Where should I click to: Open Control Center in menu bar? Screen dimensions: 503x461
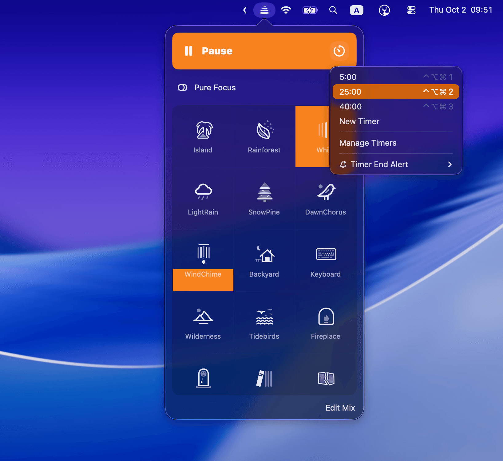pyautogui.click(x=411, y=10)
